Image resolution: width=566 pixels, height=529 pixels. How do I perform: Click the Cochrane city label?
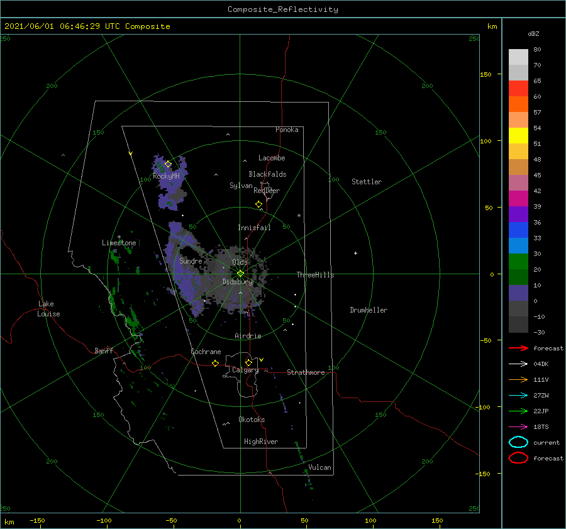click(x=206, y=352)
